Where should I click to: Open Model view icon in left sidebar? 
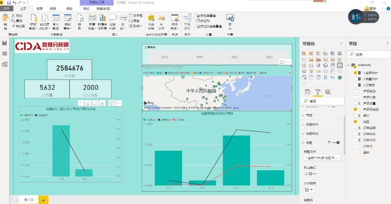4,65
